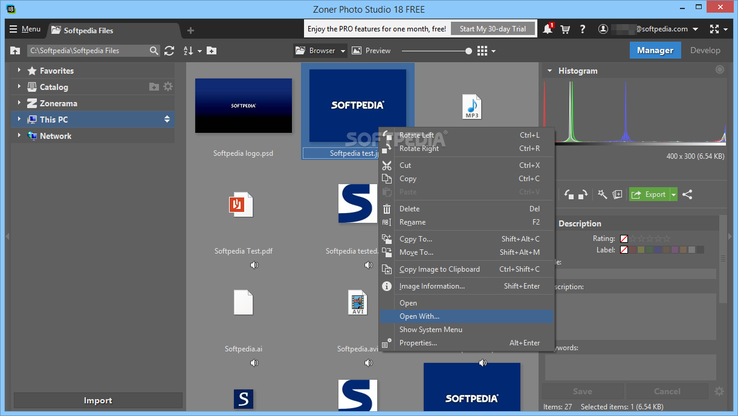Create a new folder icon
The width and height of the screenshot is (738, 416).
(x=212, y=51)
